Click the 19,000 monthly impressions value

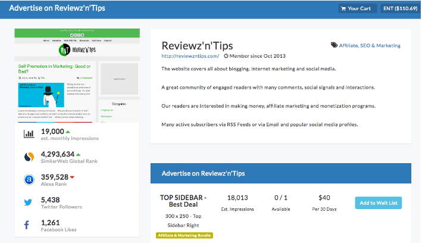pyautogui.click(x=52, y=132)
